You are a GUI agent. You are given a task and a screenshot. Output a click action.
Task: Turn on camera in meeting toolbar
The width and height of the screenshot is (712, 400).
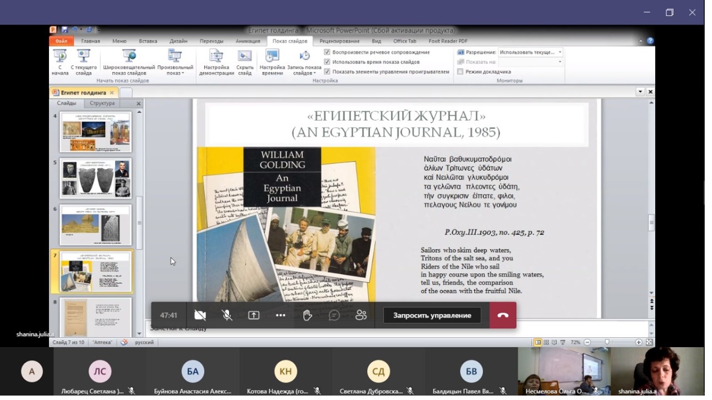[200, 316]
